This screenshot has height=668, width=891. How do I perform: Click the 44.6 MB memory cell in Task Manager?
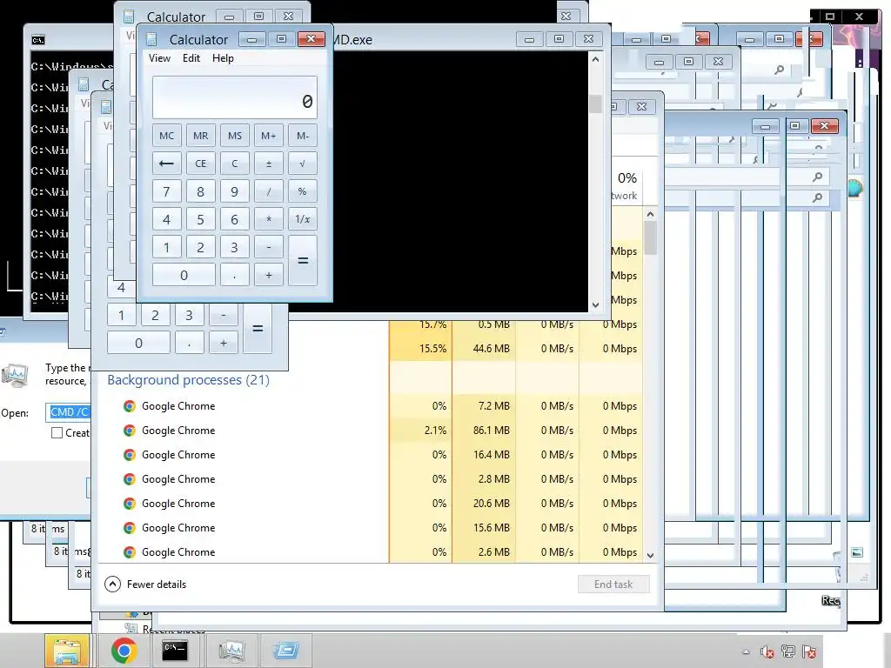[484, 349]
